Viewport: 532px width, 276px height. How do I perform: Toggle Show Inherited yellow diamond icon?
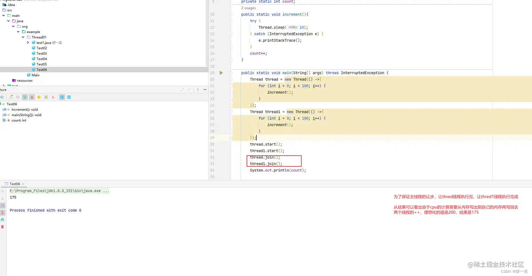click(x=39, y=97)
